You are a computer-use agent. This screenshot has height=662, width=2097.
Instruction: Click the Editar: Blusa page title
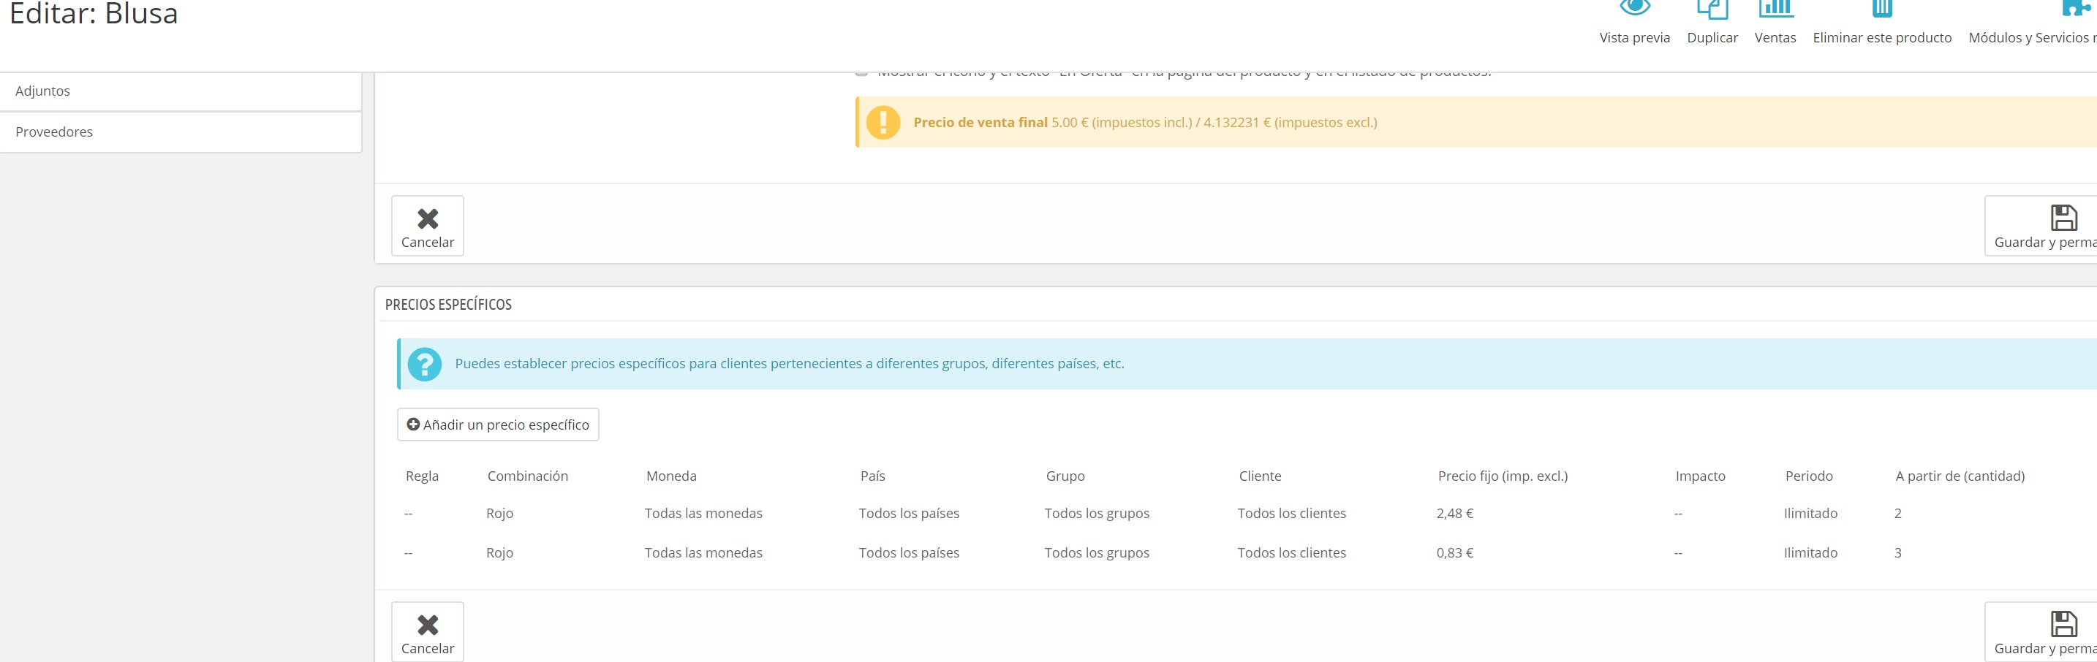94,14
